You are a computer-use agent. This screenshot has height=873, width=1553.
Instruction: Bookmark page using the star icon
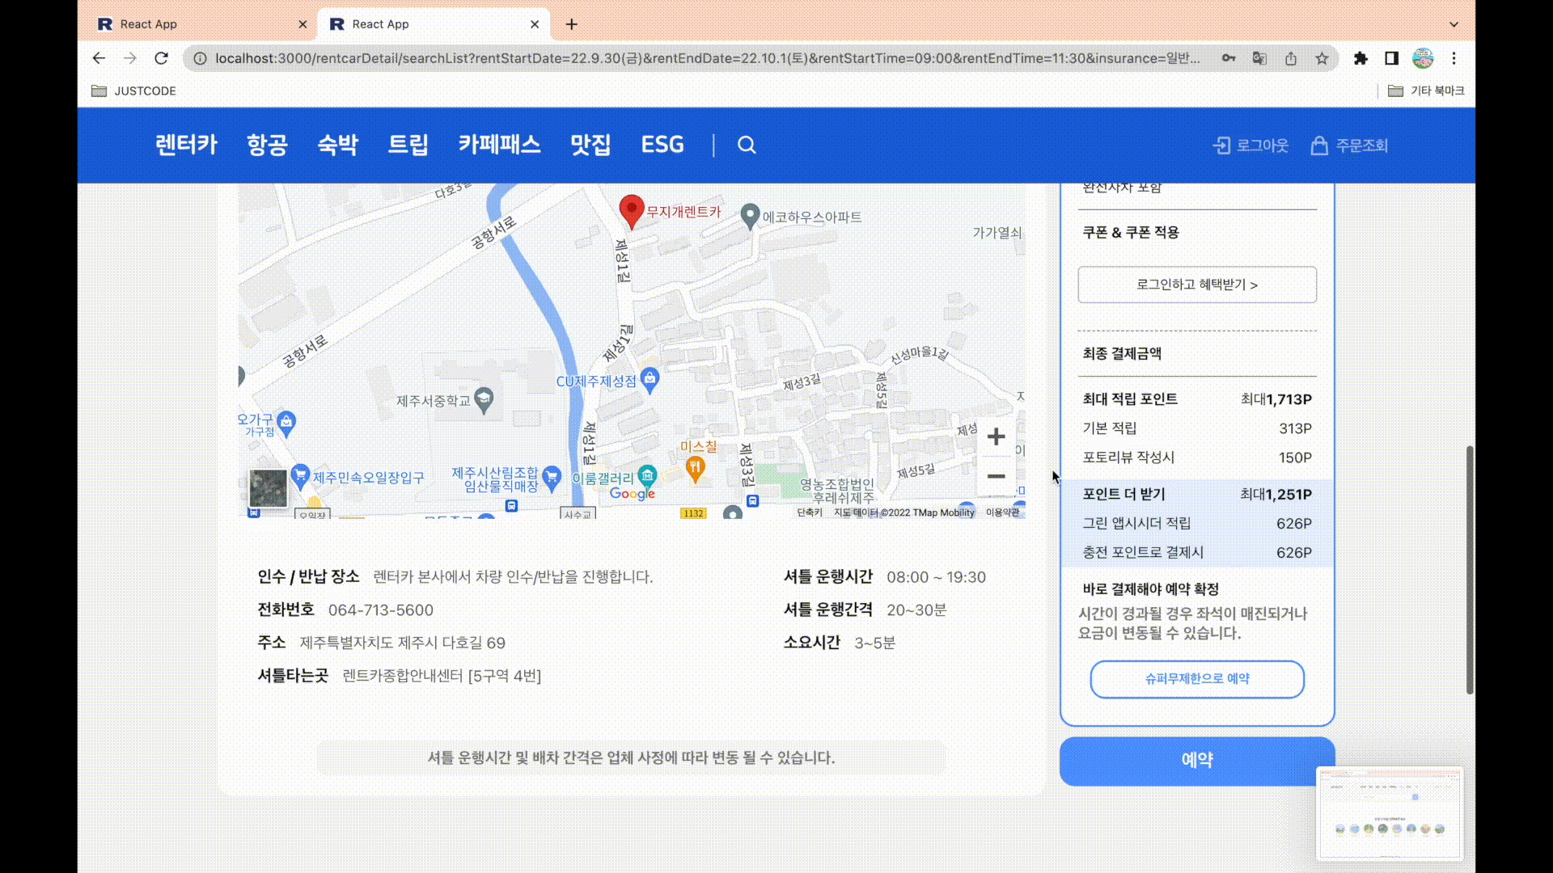[x=1322, y=58]
